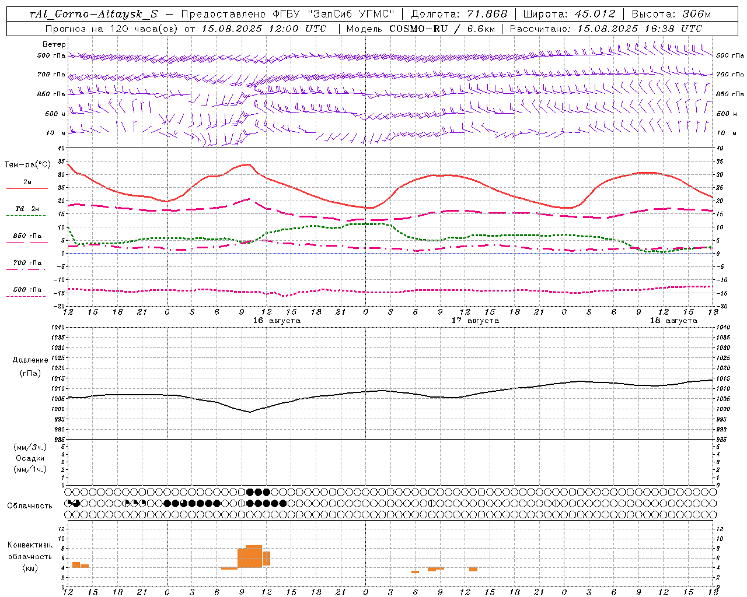
Task: Click the Ветер panel label
Action: click(54, 44)
